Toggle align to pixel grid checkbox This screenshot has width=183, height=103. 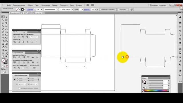click(19, 89)
